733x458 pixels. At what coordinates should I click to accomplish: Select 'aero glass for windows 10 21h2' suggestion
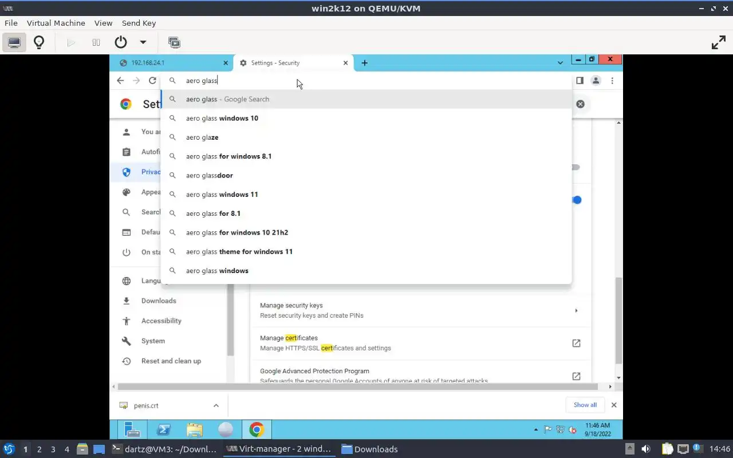(x=366, y=232)
